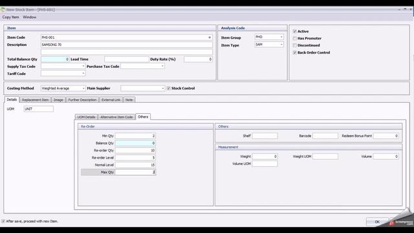
Task: Open the Copy Item menu
Action: tap(10, 17)
